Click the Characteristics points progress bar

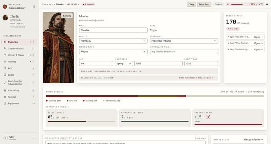155,122
